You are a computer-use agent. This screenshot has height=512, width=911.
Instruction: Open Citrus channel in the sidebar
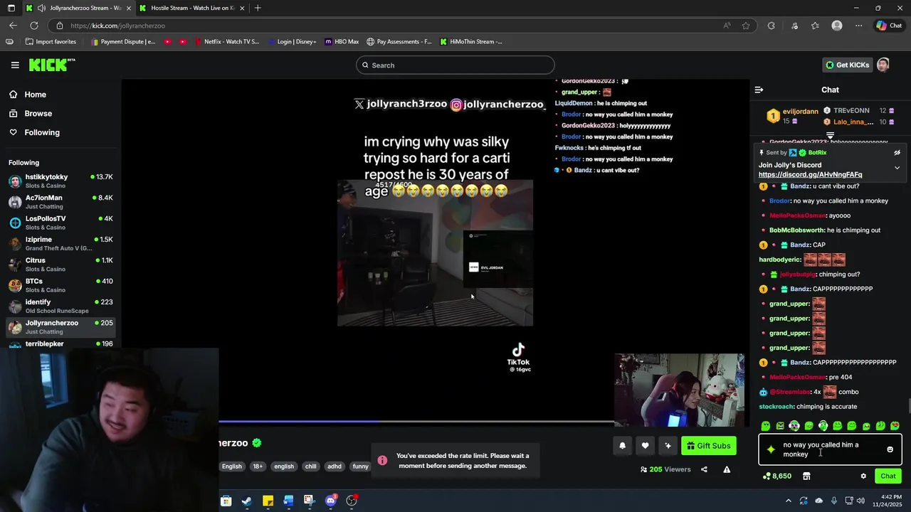coord(60,265)
